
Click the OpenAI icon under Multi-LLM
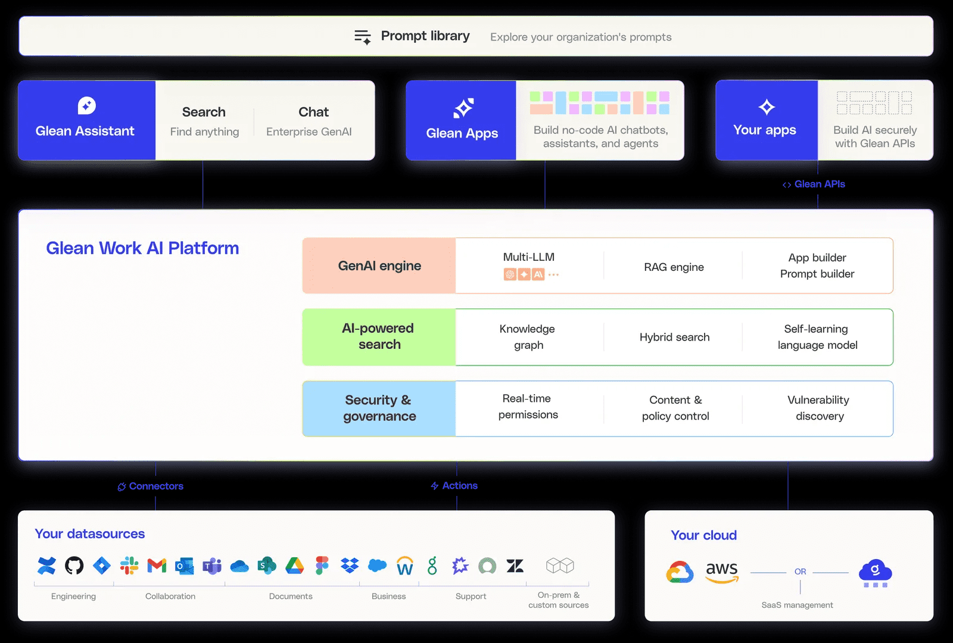pos(510,274)
